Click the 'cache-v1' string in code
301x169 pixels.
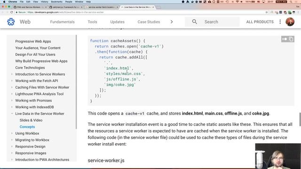150,46
